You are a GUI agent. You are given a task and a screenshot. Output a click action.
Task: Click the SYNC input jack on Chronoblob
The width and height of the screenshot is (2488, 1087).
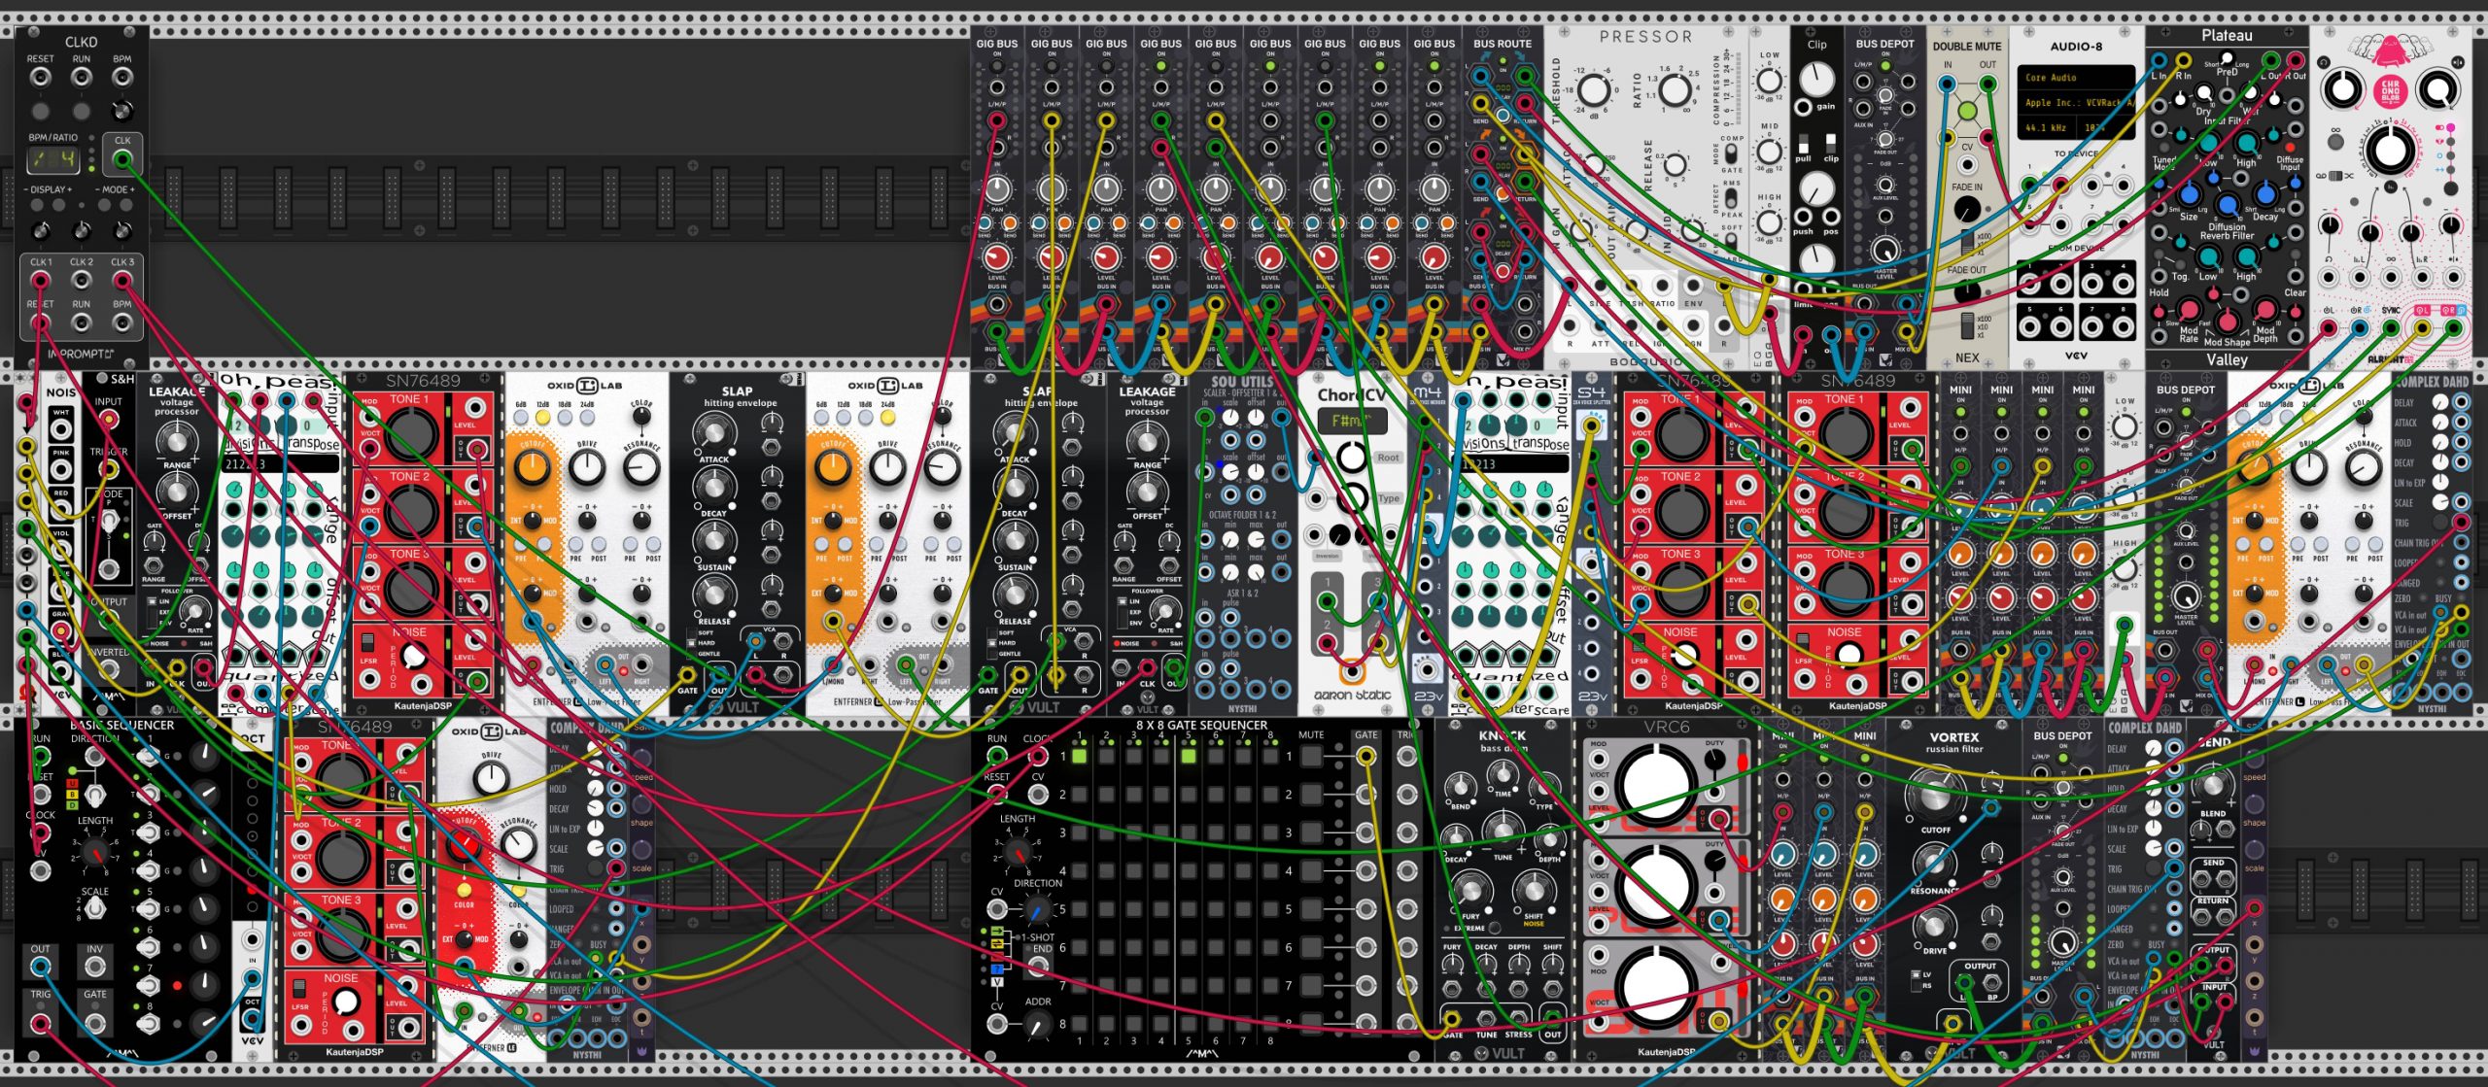pos(2390,328)
